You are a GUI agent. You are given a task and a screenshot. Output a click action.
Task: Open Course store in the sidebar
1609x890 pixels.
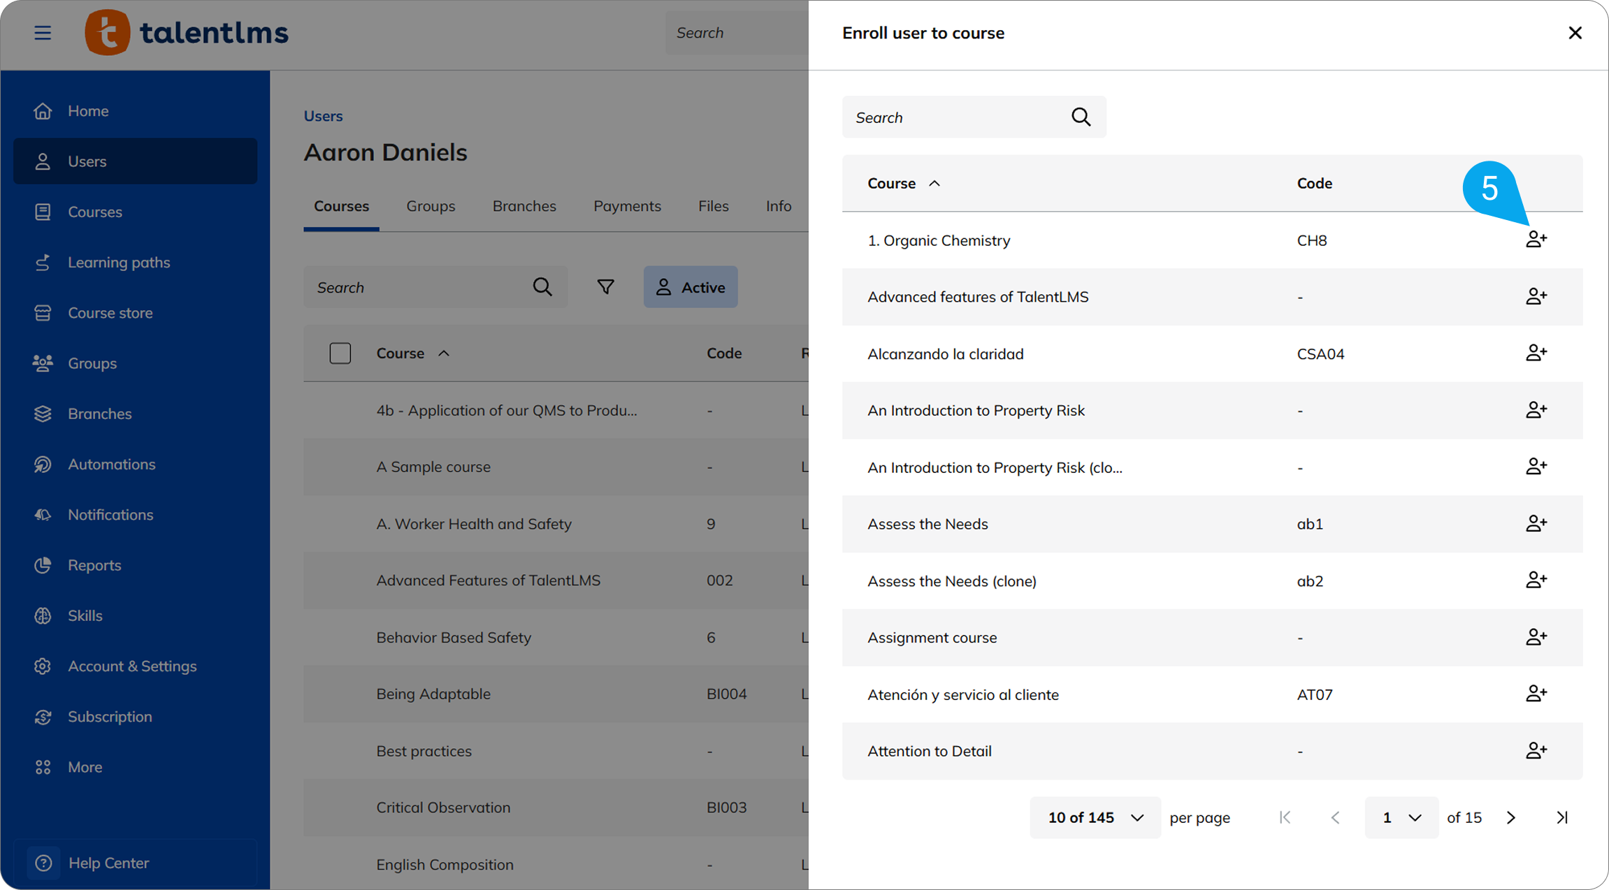click(x=135, y=312)
